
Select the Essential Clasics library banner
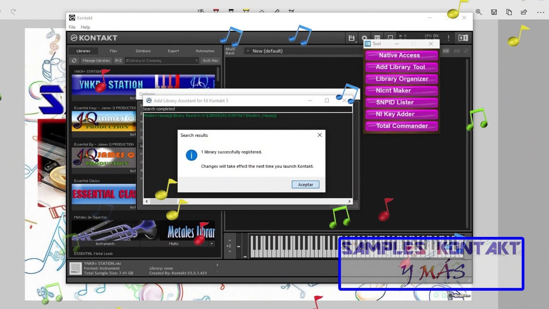[104, 194]
